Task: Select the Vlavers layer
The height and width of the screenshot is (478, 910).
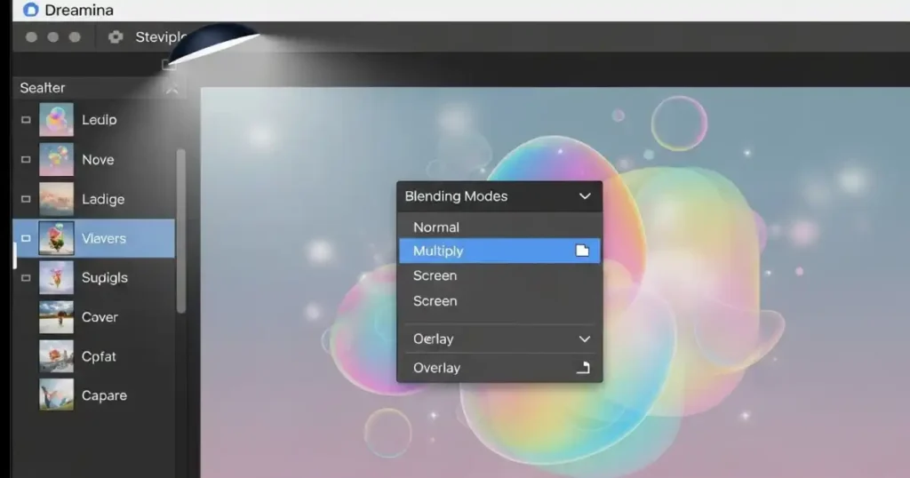Action: pos(103,238)
